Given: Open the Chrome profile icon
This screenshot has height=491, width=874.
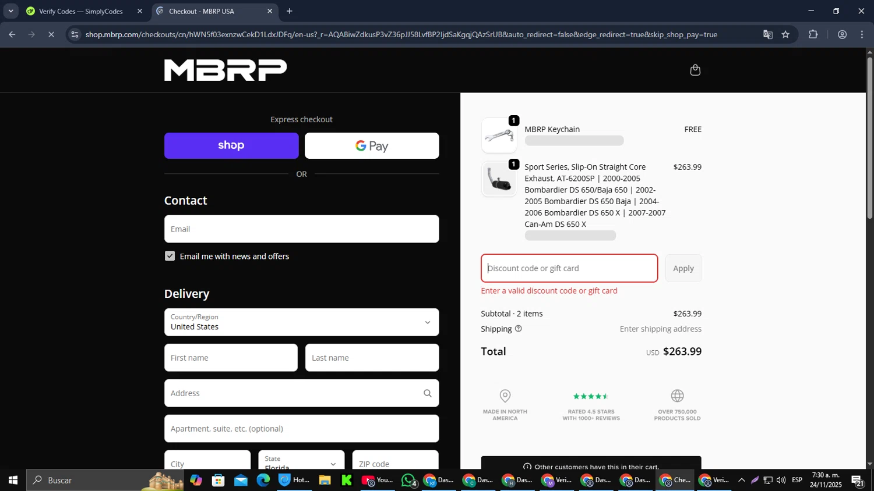Looking at the screenshot, I should (x=842, y=35).
